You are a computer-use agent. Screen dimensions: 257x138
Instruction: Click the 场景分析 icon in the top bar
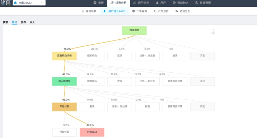point(112,2)
